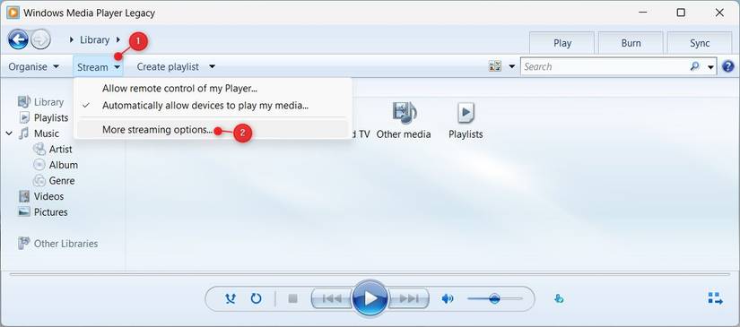Click the Windows Media Player title icon
This screenshot has height=327, width=740.
[x=13, y=13]
